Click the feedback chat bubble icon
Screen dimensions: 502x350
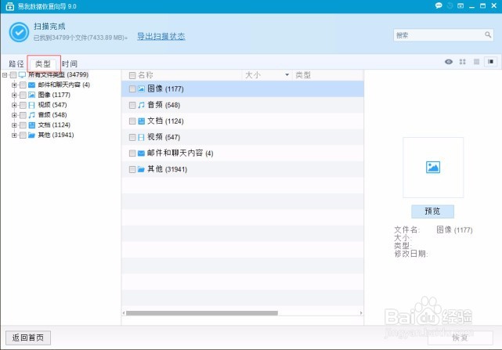(439, 5)
